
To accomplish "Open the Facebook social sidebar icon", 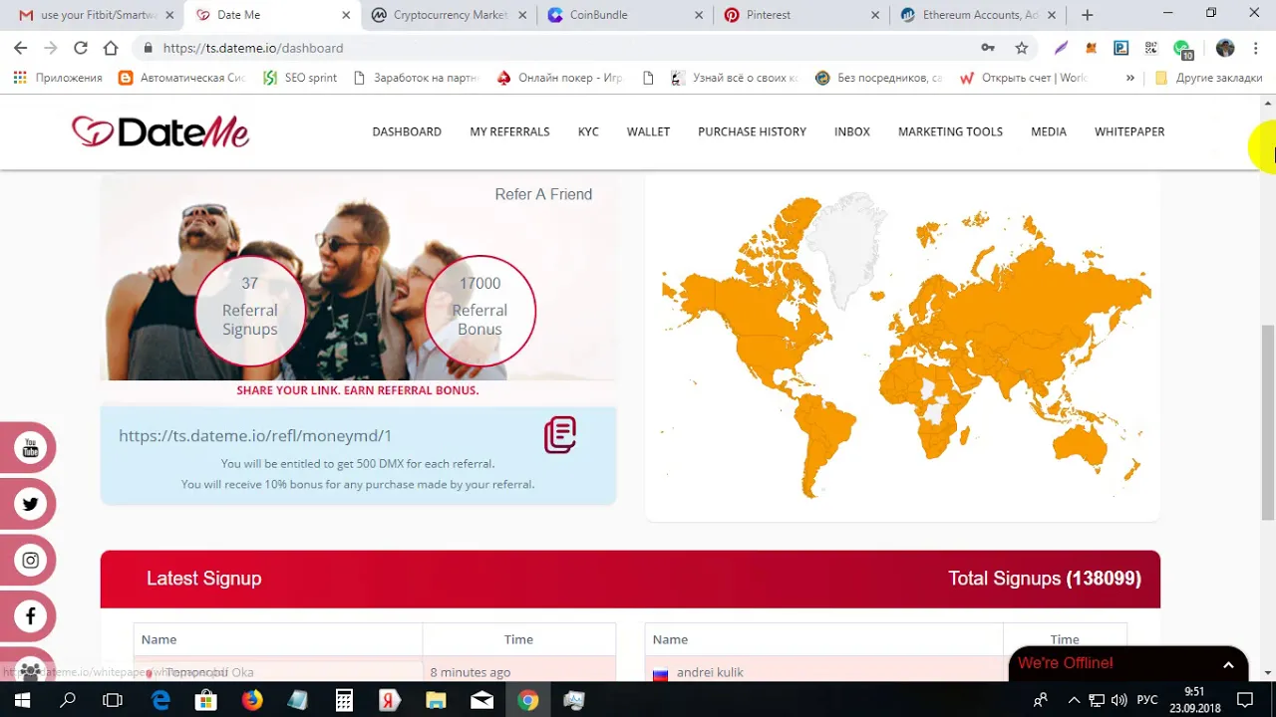I will point(30,616).
